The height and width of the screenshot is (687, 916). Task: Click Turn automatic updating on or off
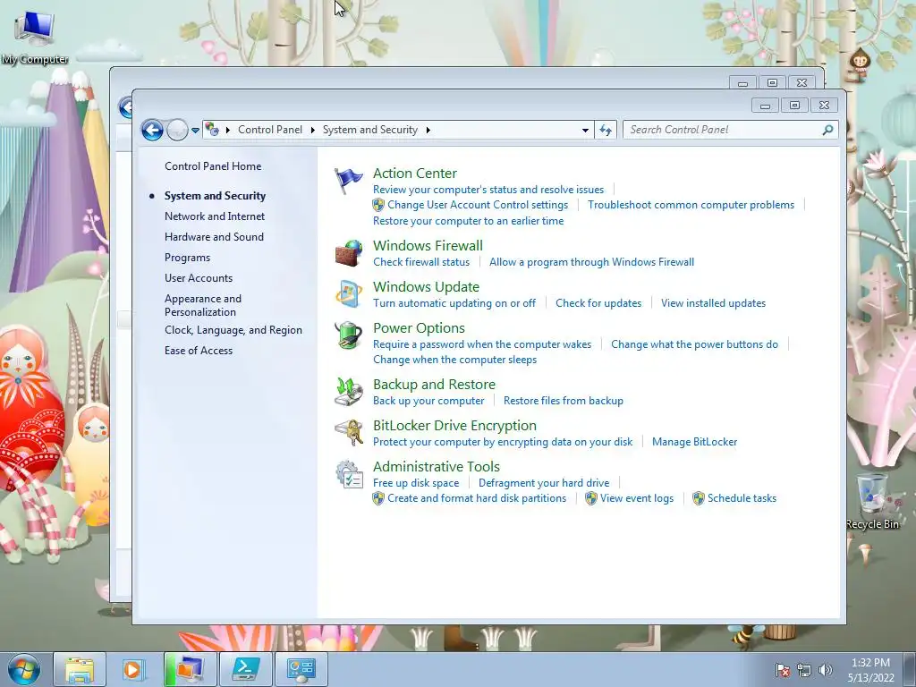click(x=454, y=303)
